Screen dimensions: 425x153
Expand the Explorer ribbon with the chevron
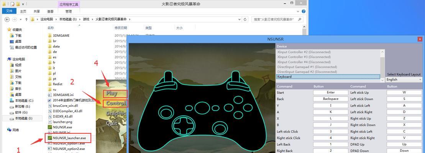click(x=298, y=11)
